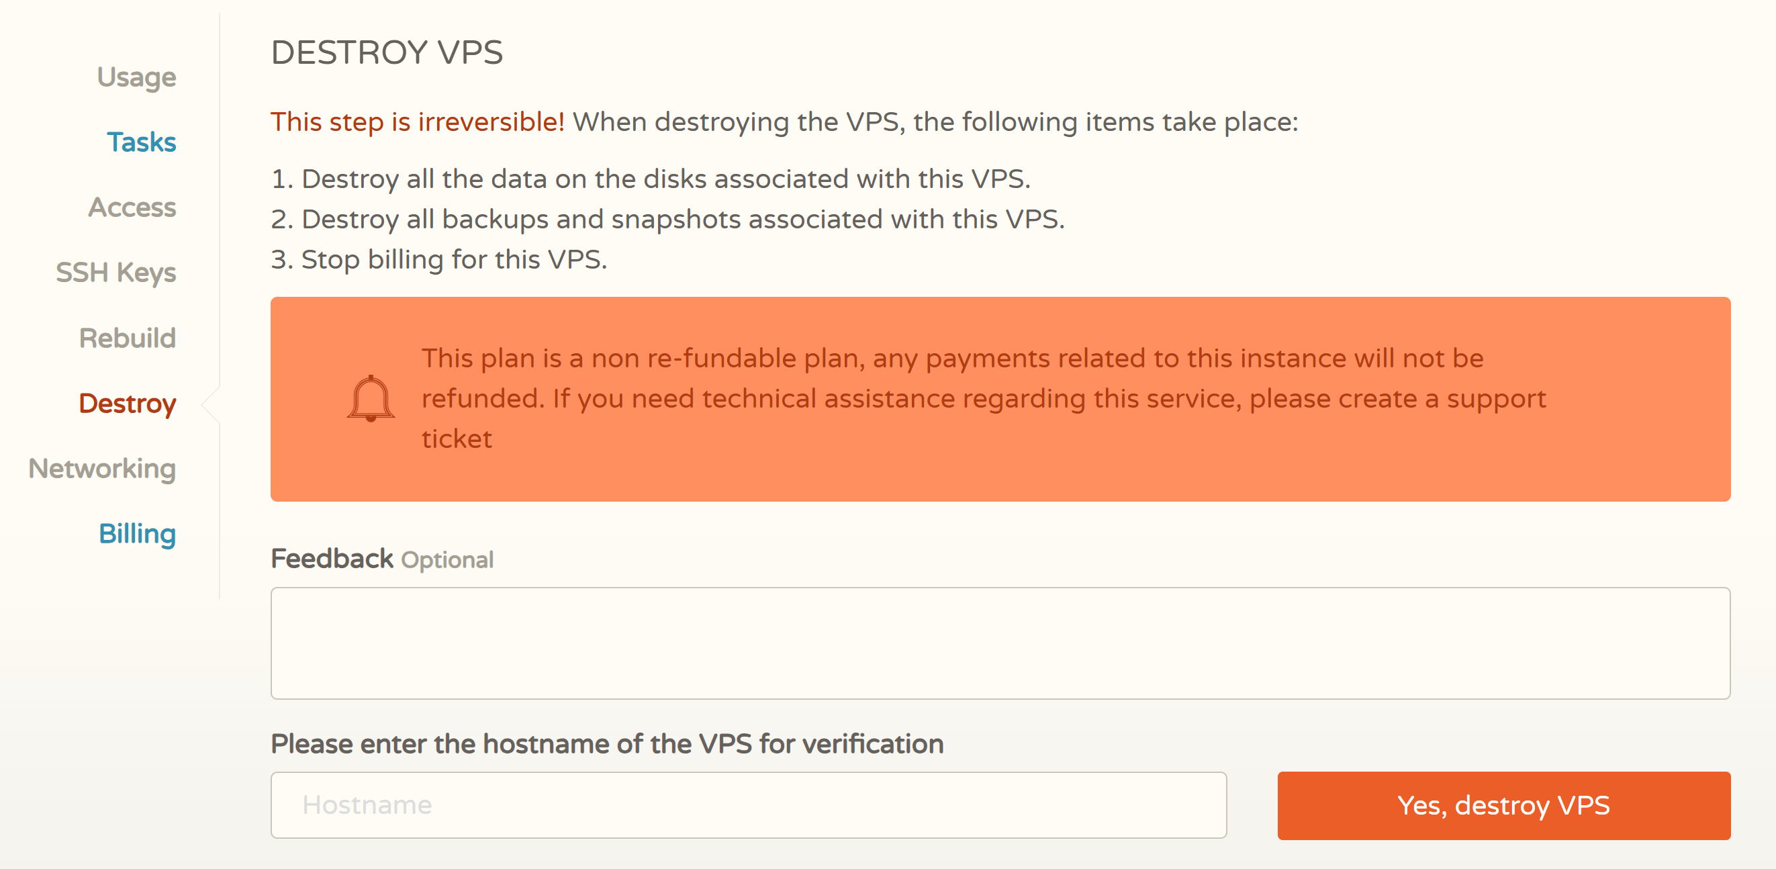
Task: Select SSH Keys in the sidebar
Action: pos(115,273)
